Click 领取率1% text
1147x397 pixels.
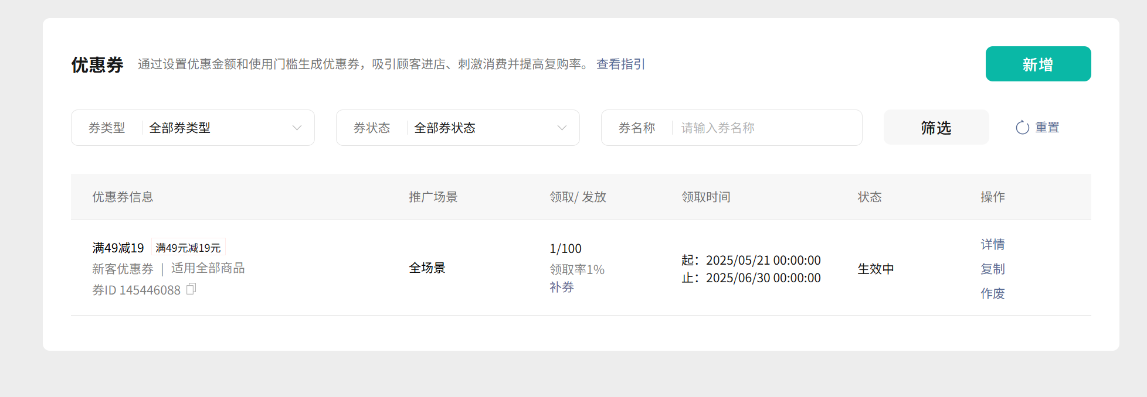[x=577, y=269]
